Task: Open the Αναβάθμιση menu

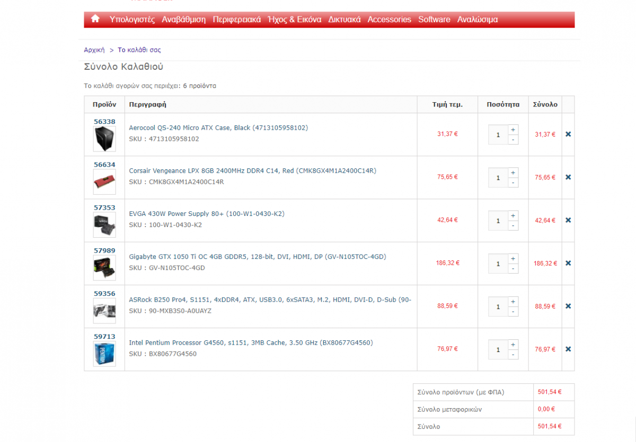Action: pos(183,20)
